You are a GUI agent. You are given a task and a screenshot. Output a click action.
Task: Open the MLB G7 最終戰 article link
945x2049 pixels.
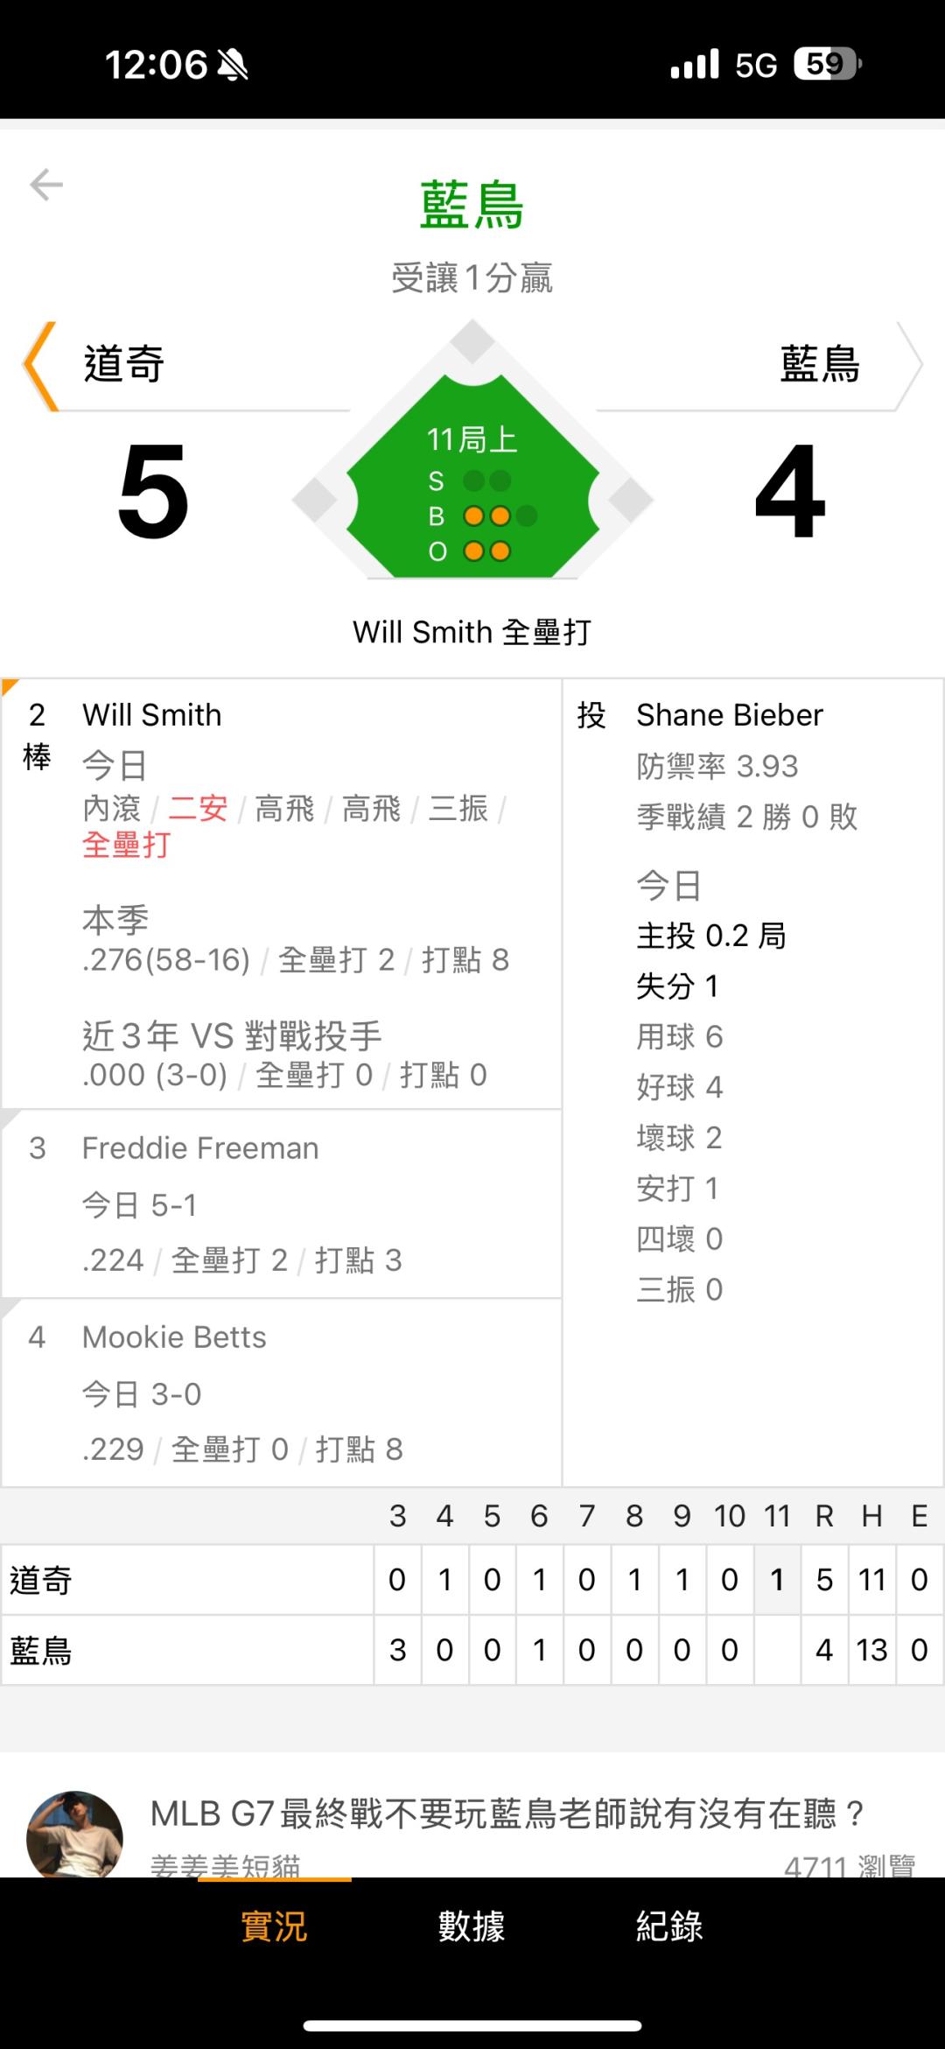click(507, 1814)
